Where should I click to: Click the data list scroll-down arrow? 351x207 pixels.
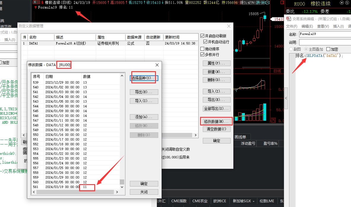(122, 187)
